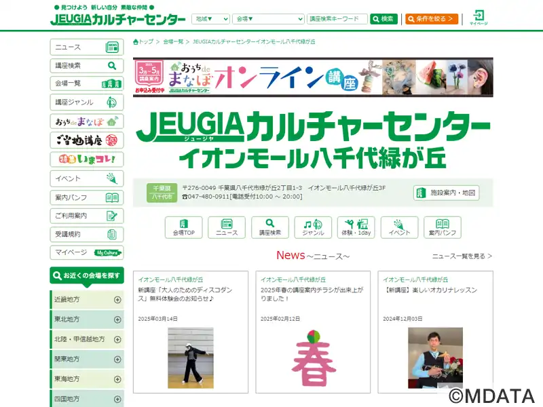Open the 地域 region dropdown
The height and width of the screenshot is (407, 543).
click(210, 19)
